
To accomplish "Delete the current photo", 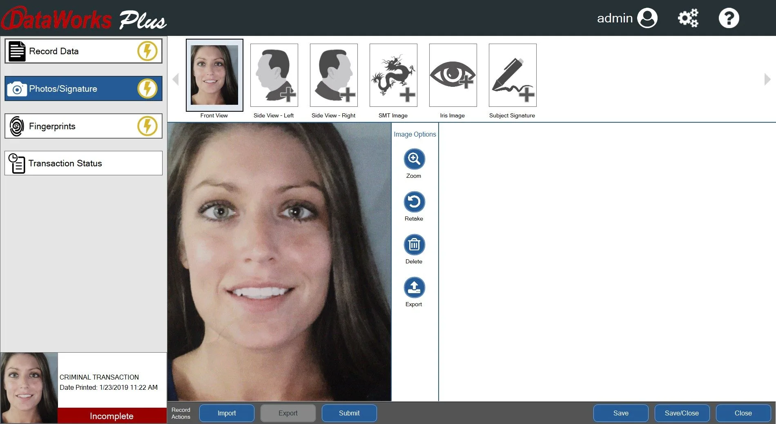I will click(414, 245).
